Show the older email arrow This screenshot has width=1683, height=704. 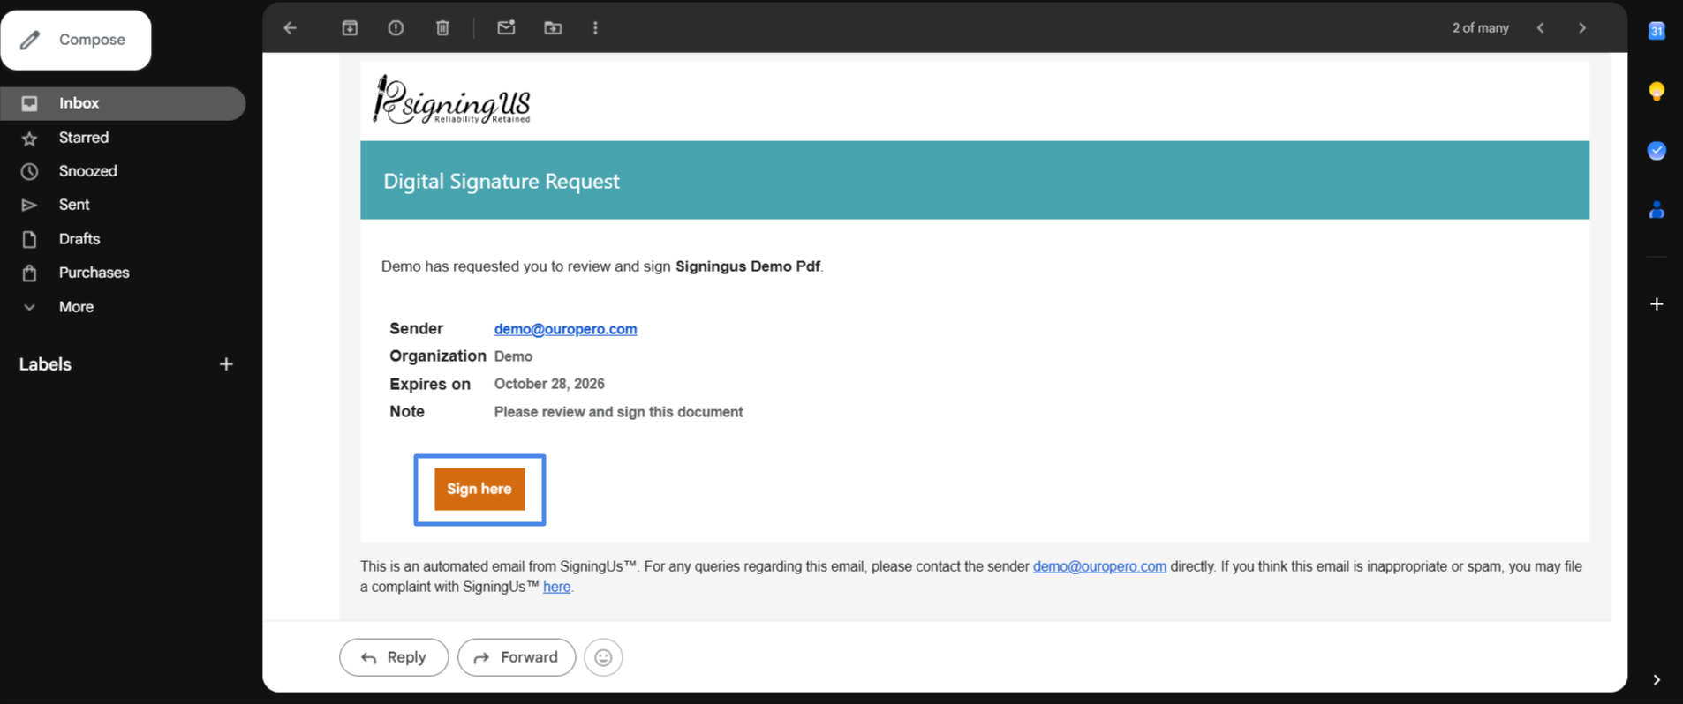click(1582, 28)
